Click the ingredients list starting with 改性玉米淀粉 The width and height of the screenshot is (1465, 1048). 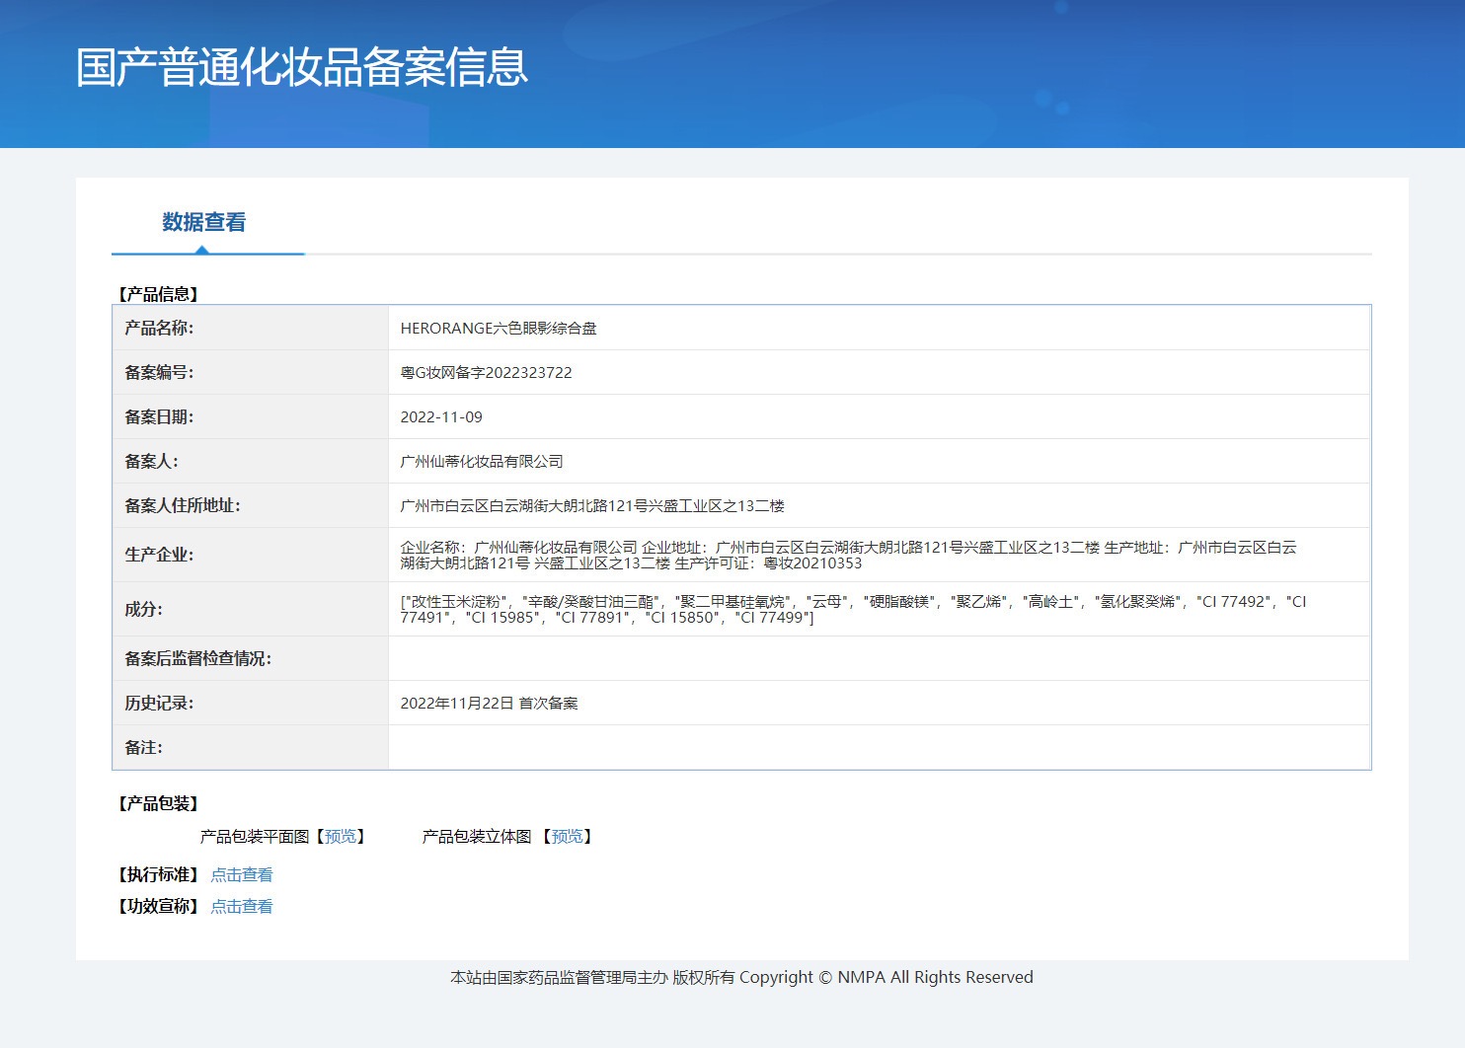coord(853,609)
